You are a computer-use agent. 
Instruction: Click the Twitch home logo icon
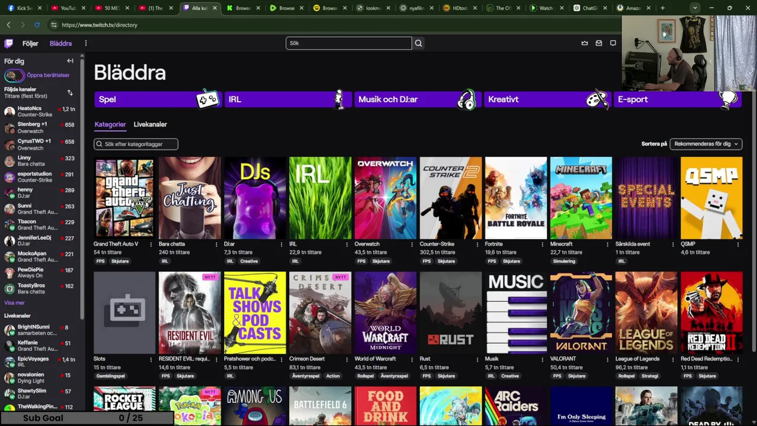[9, 43]
